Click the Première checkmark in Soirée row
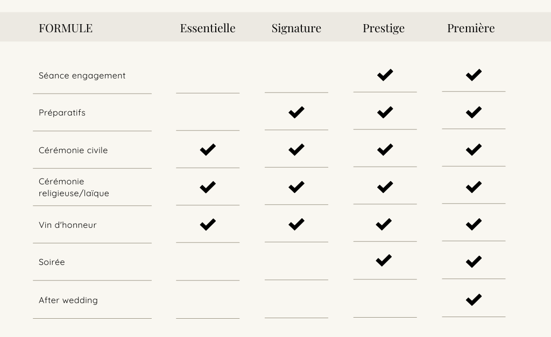 point(474,262)
